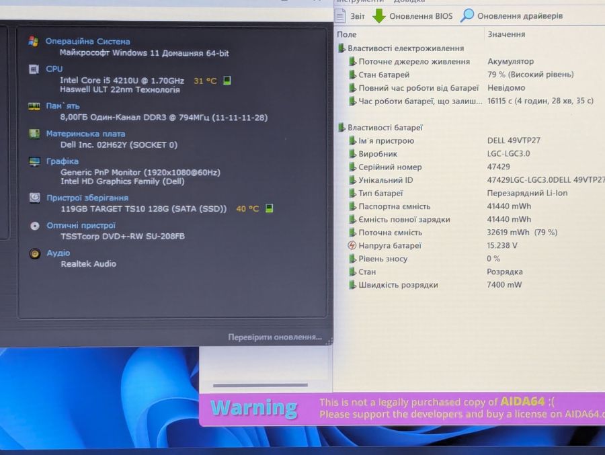Click CPU chip icon in Speccy
This screenshot has width=605, height=455.
point(34,69)
